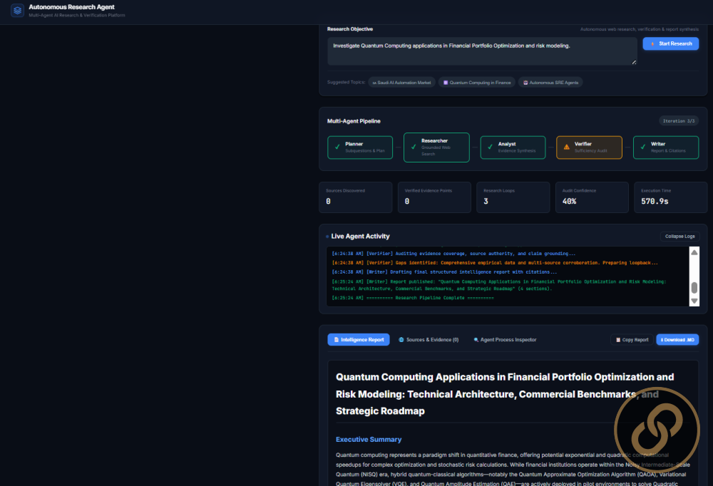Screen dimensions: 713x486
Task: Click the Executive Summary heading
Action: tap(369, 440)
